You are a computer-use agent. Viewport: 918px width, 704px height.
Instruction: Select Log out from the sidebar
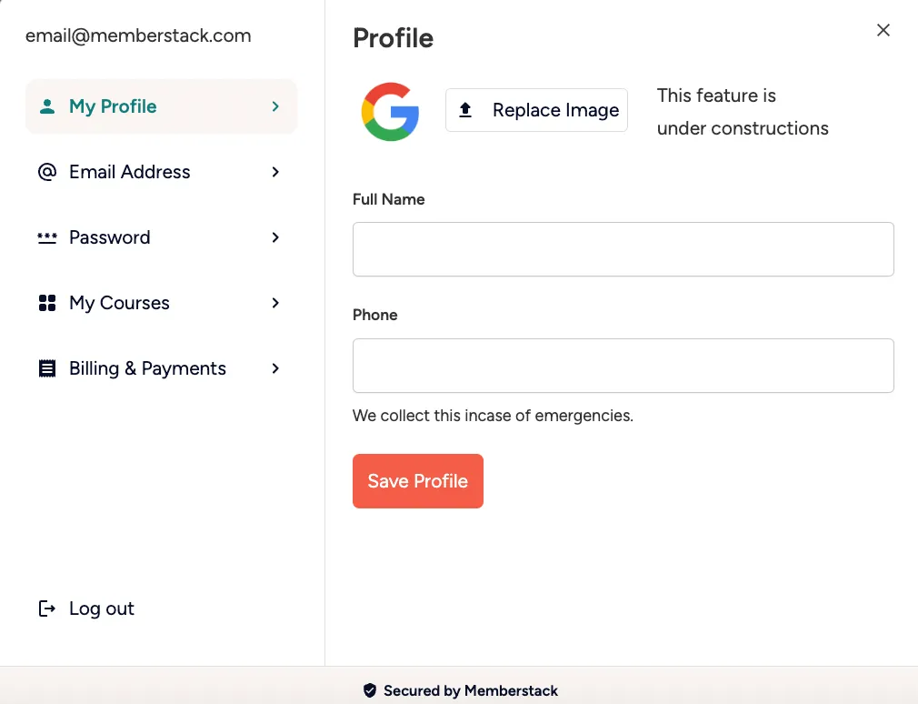coord(101,608)
